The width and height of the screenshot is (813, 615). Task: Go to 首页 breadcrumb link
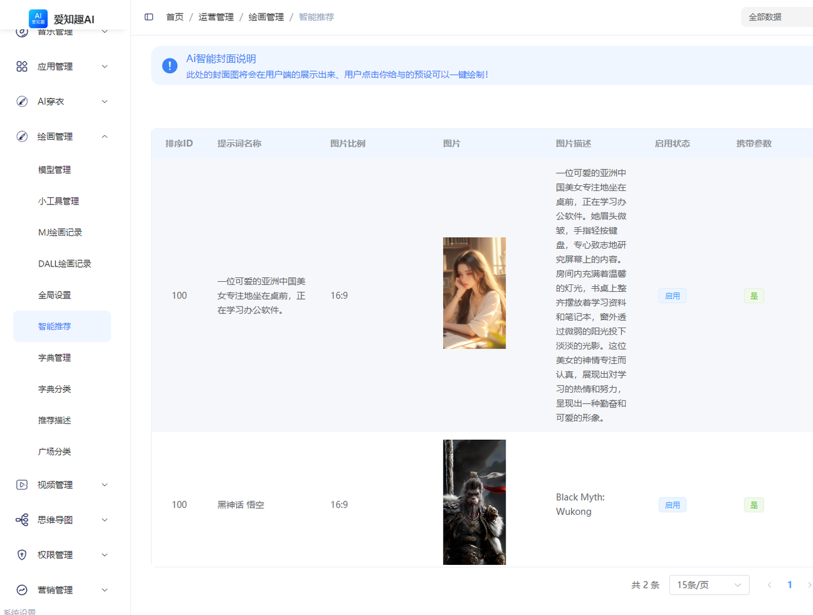(175, 17)
